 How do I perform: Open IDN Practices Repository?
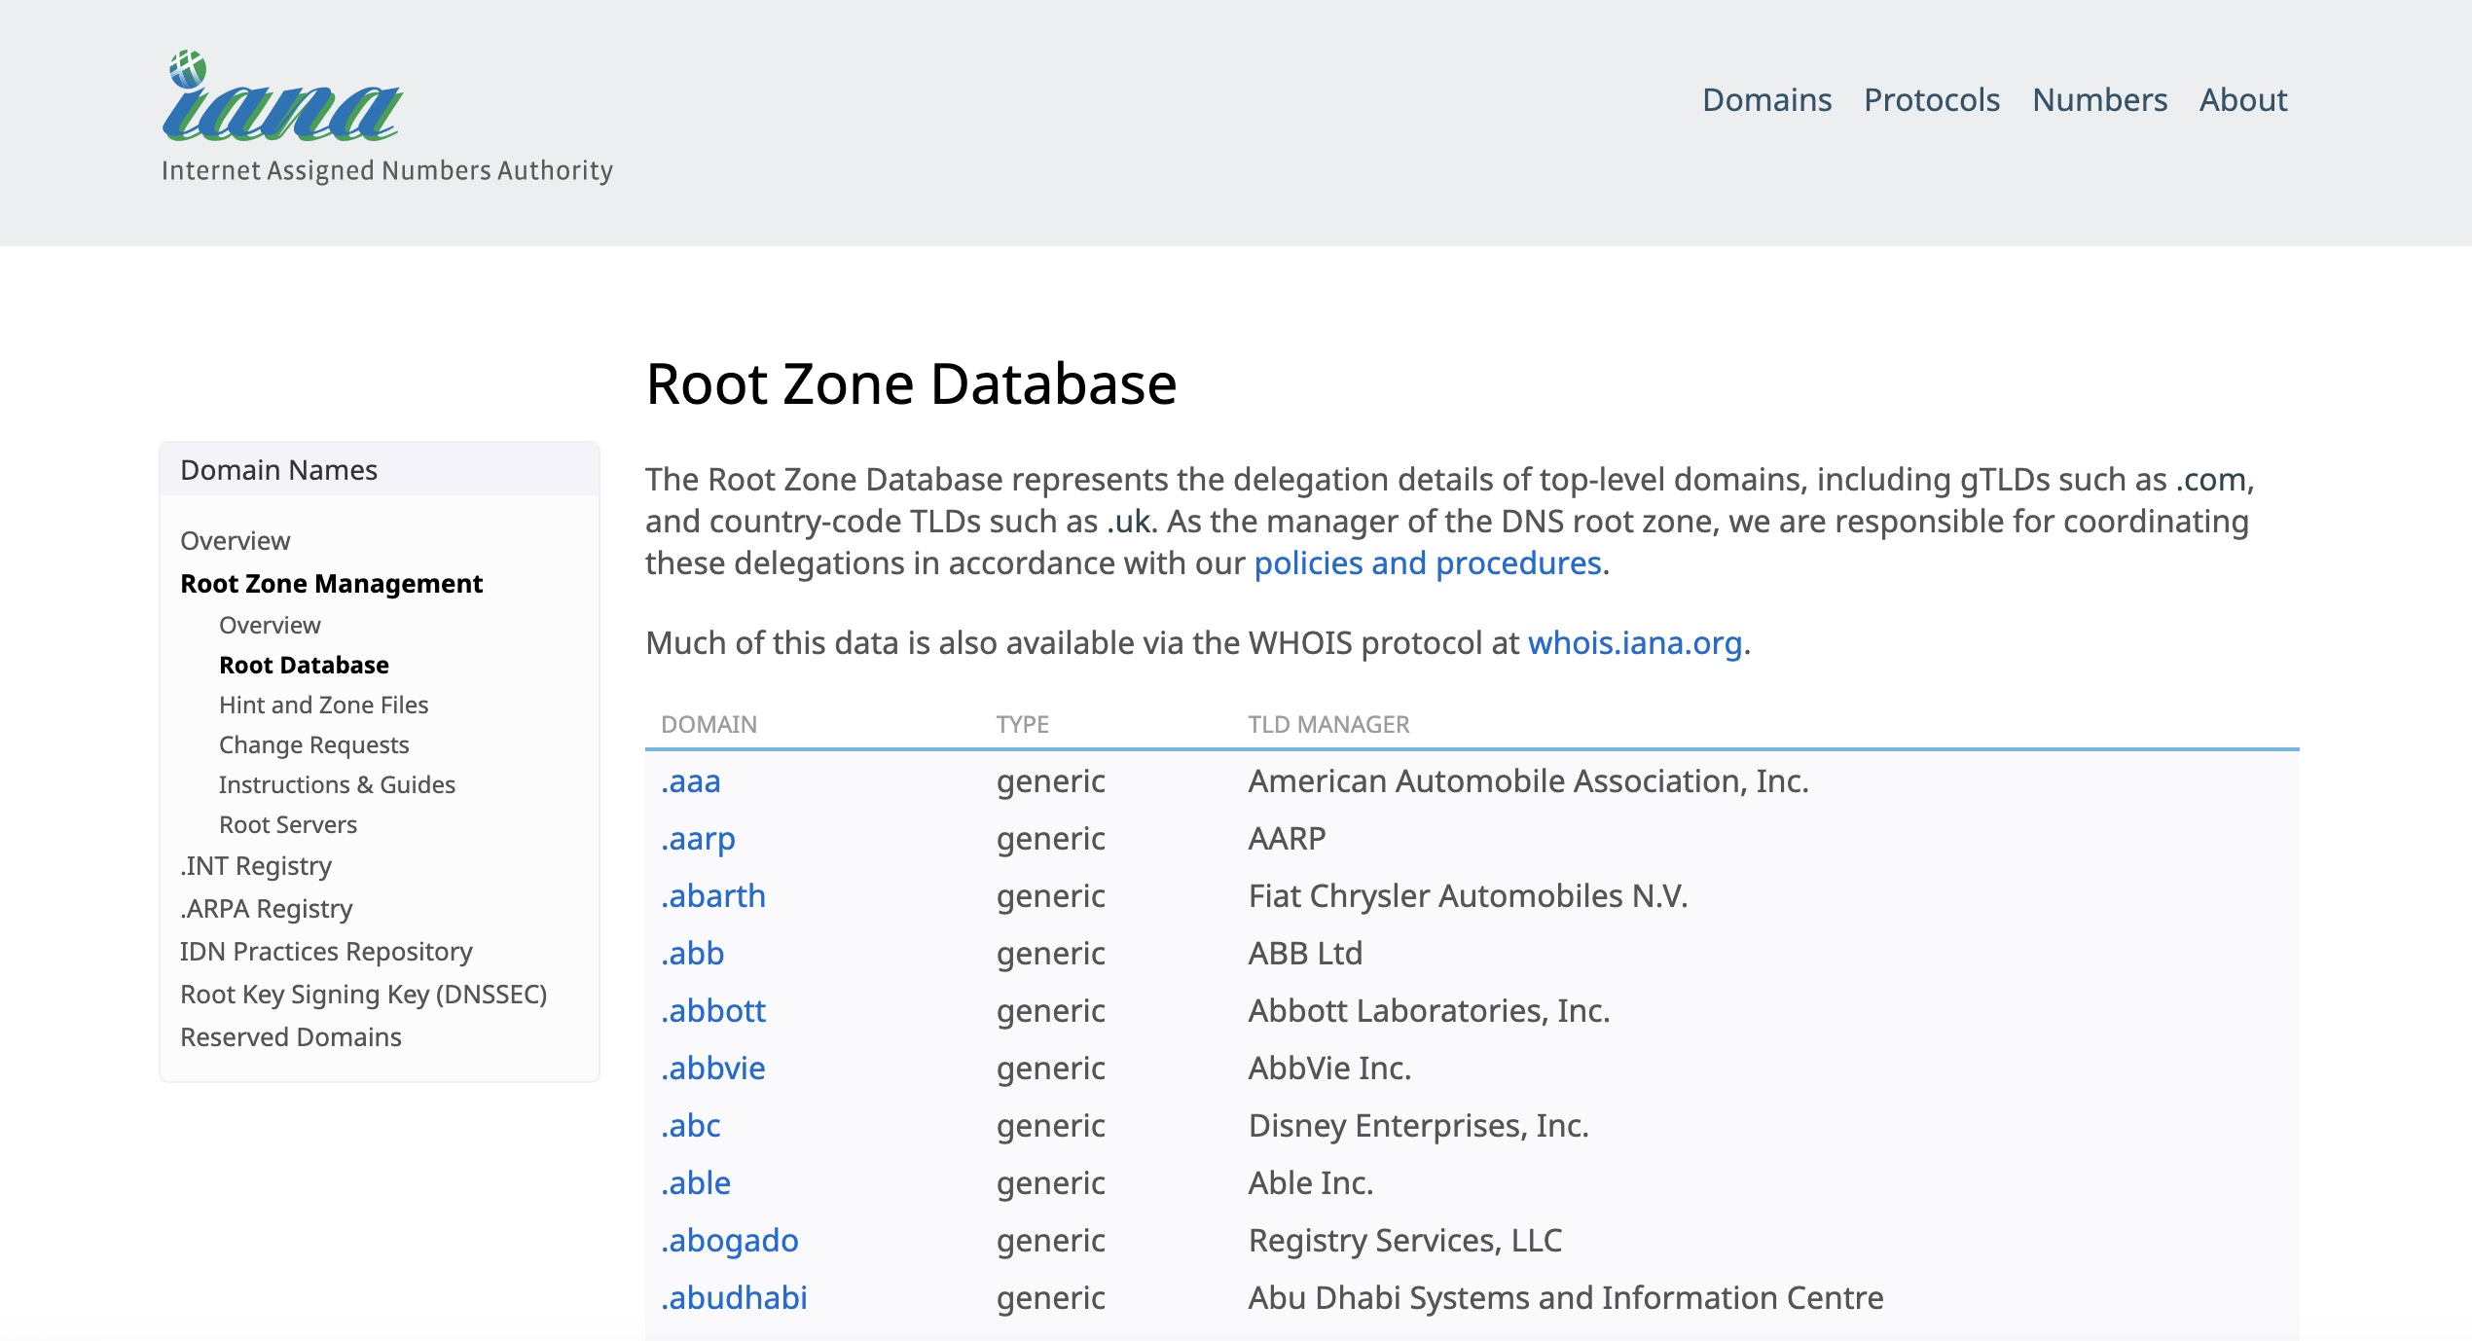(326, 951)
